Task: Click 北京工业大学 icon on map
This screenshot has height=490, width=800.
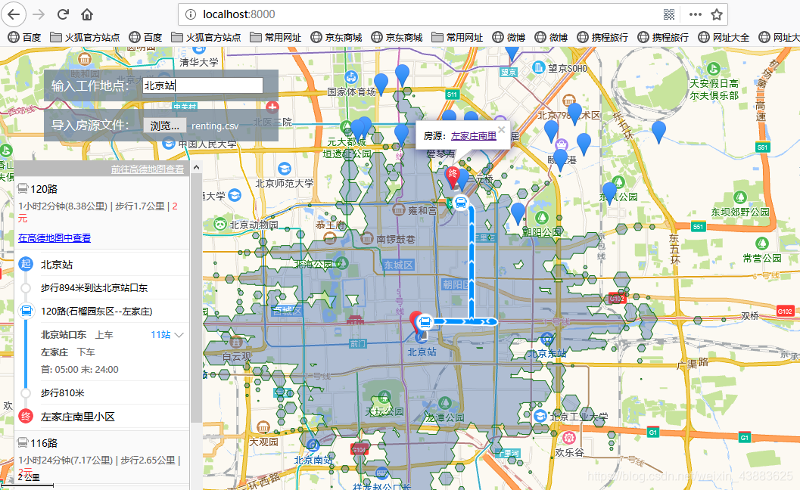Action: tap(540, 416)
